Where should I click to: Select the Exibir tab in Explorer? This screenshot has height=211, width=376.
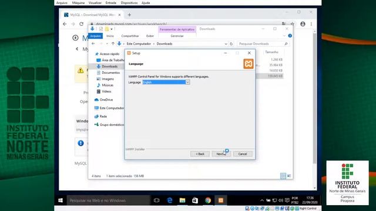(150, 36)
